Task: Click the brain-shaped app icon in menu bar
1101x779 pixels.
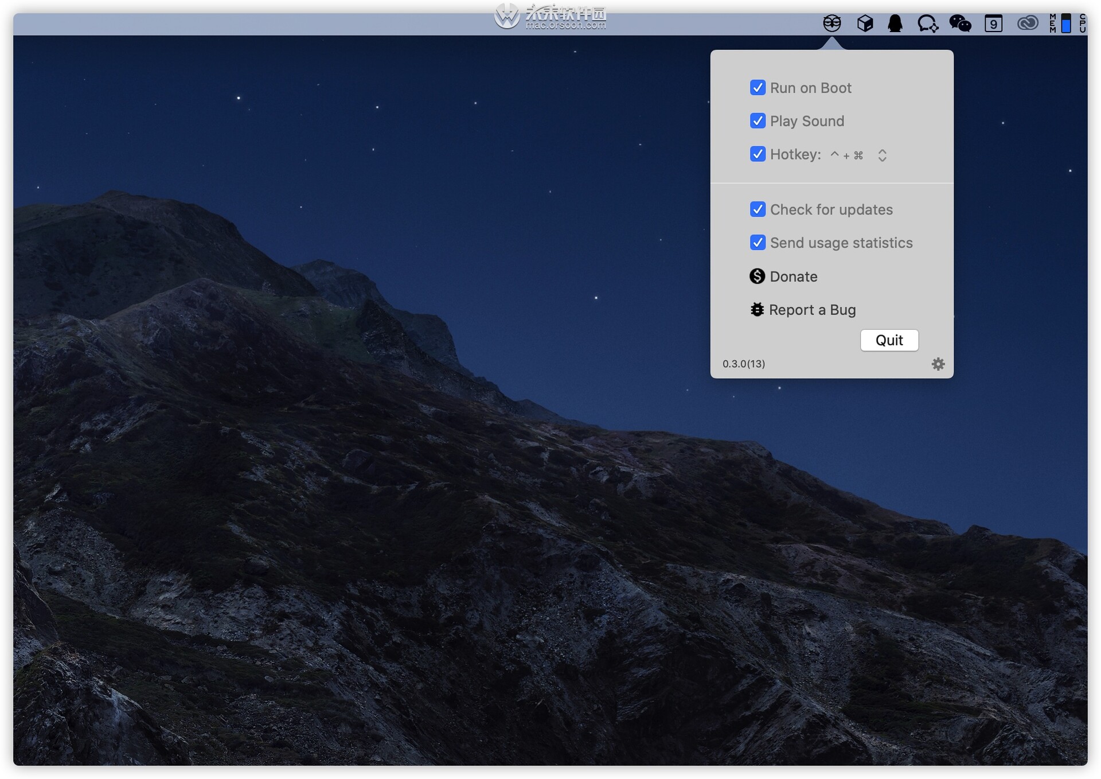Action: tap(831, 24)
